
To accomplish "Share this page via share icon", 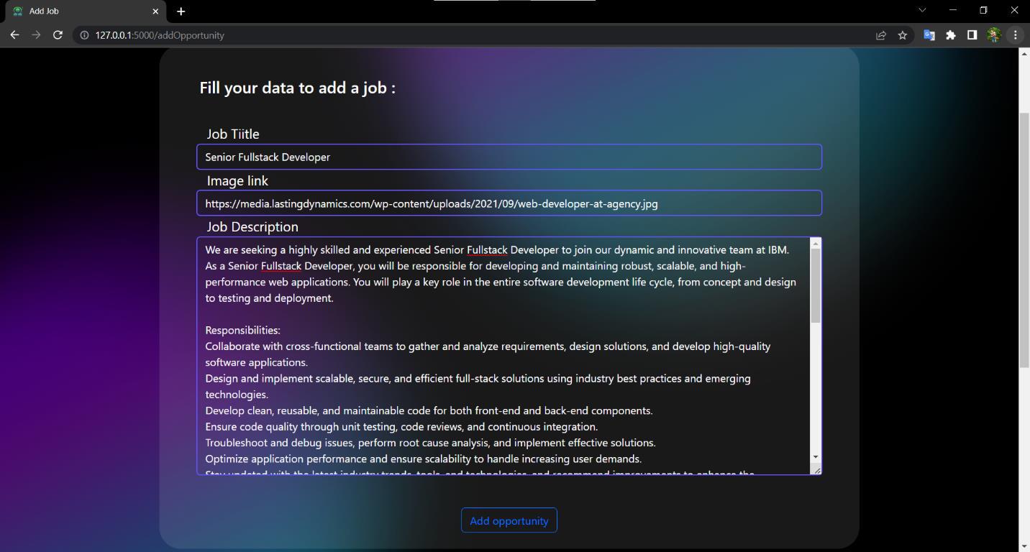I will click(x=880, y=34).
